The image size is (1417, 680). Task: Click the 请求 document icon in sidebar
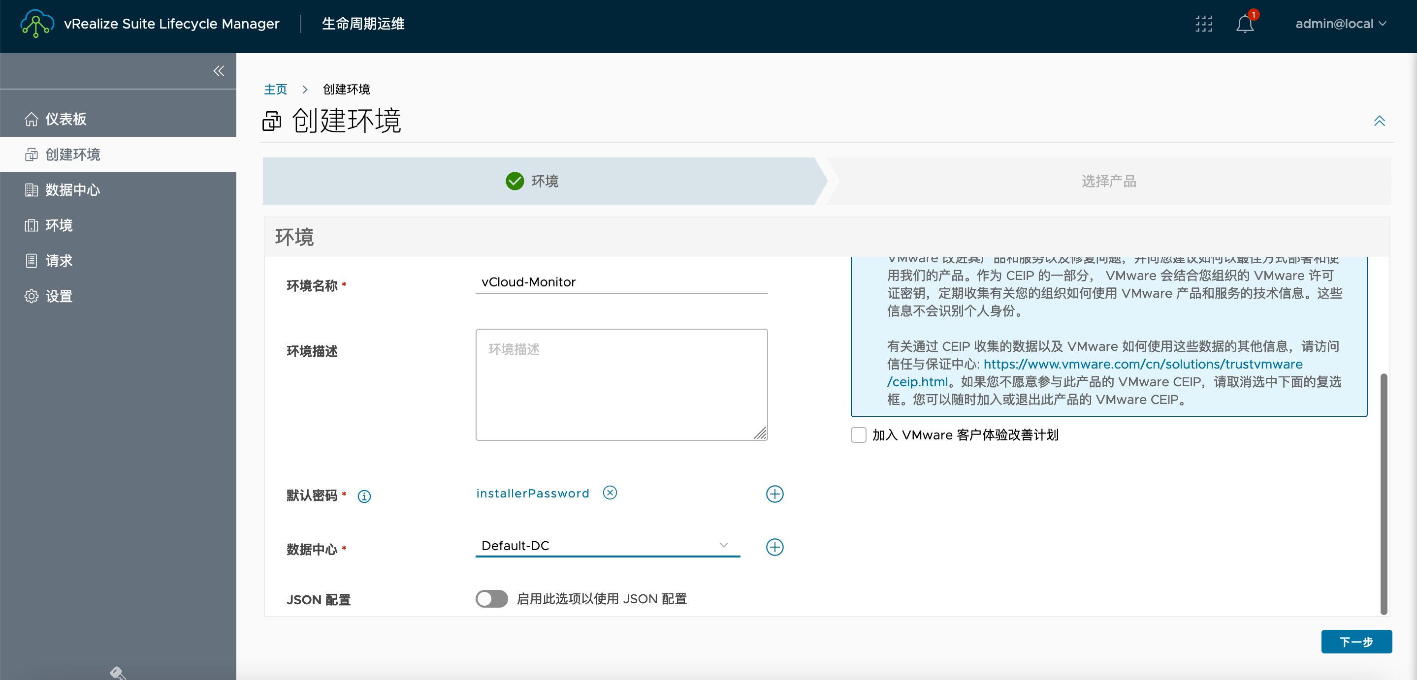coord(32,261)
